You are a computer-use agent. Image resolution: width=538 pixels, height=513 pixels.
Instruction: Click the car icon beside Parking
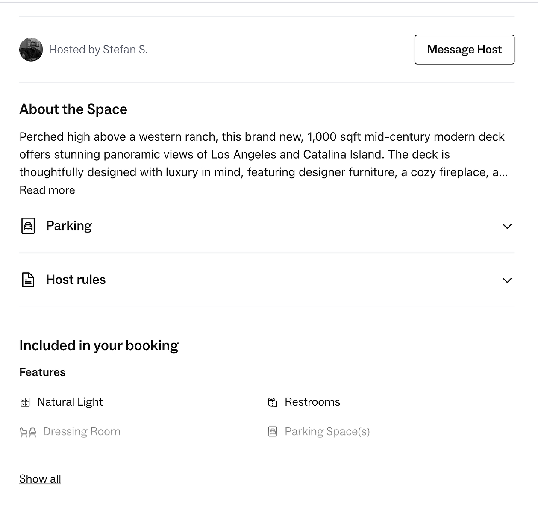(28, 226)
